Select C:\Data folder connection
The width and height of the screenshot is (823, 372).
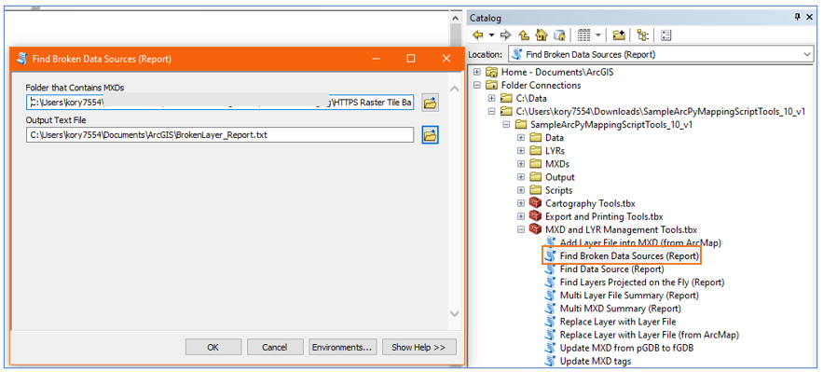coord(531,98)
